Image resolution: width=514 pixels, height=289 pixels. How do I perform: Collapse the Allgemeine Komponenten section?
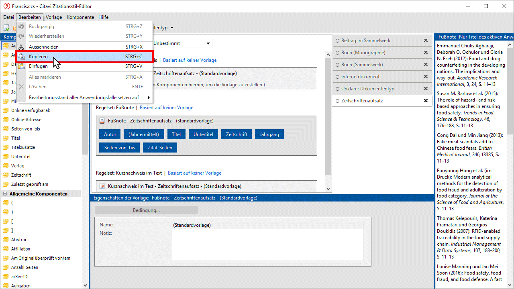point(5,194)
